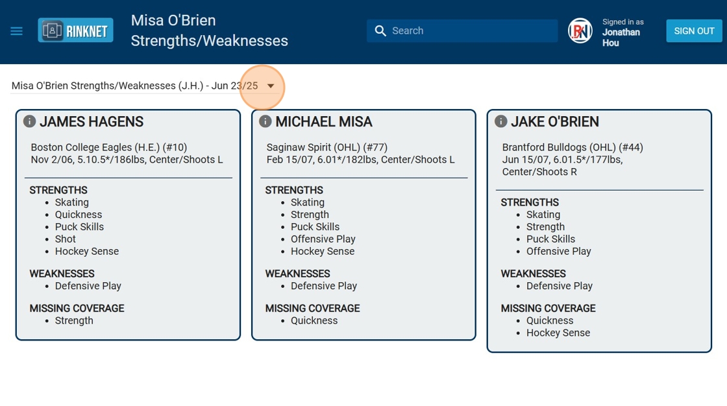Click Defensive Play weakness under James Hagens

point(88,285)
